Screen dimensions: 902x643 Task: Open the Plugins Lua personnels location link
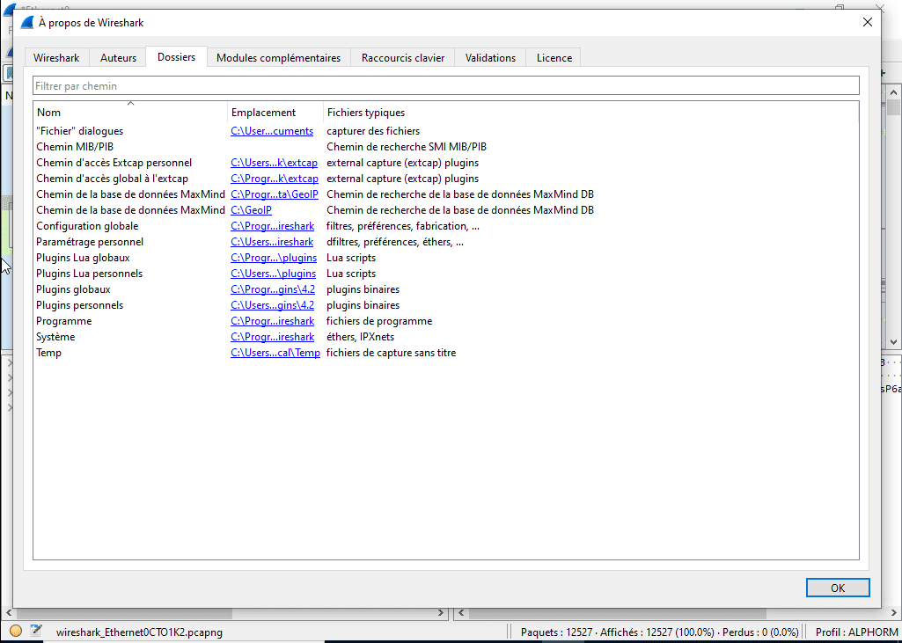tap(274, 274)
